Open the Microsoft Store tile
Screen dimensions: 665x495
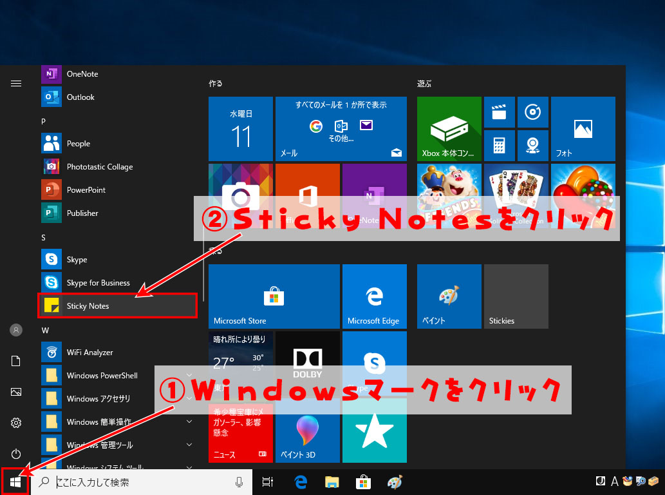click(x=274, y=296)
